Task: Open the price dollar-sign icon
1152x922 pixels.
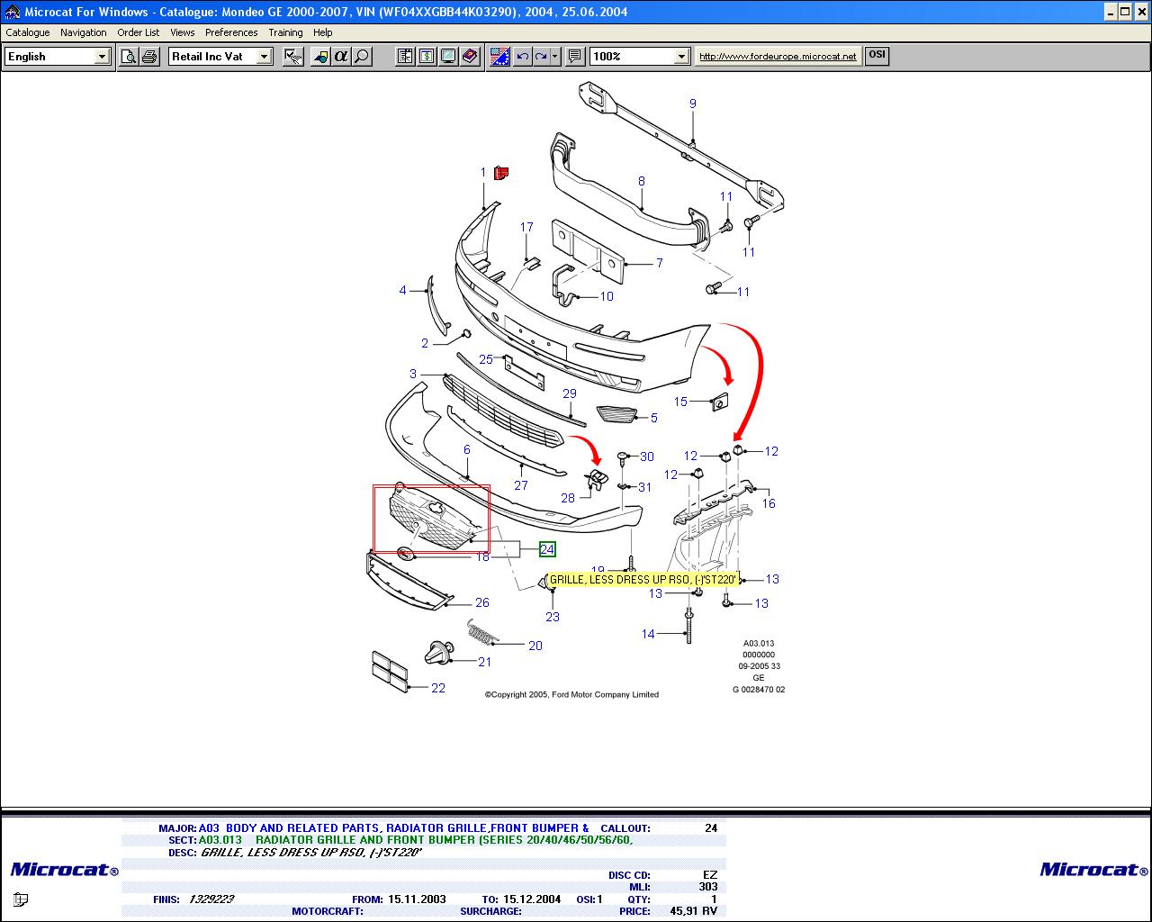Action: (427, 57)
